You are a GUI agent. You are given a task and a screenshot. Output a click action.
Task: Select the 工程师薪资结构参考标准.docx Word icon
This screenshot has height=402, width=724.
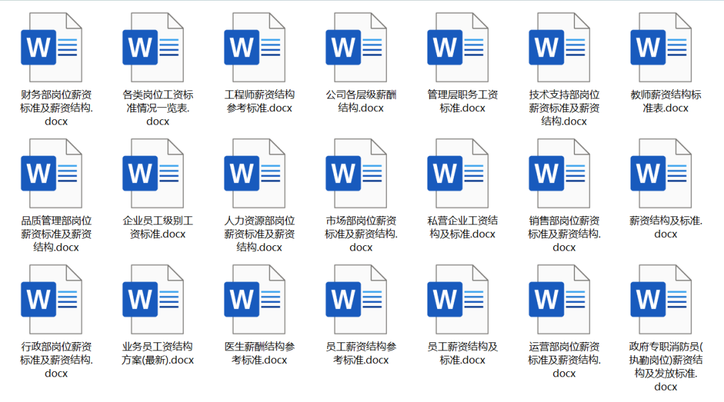[255, 48]
